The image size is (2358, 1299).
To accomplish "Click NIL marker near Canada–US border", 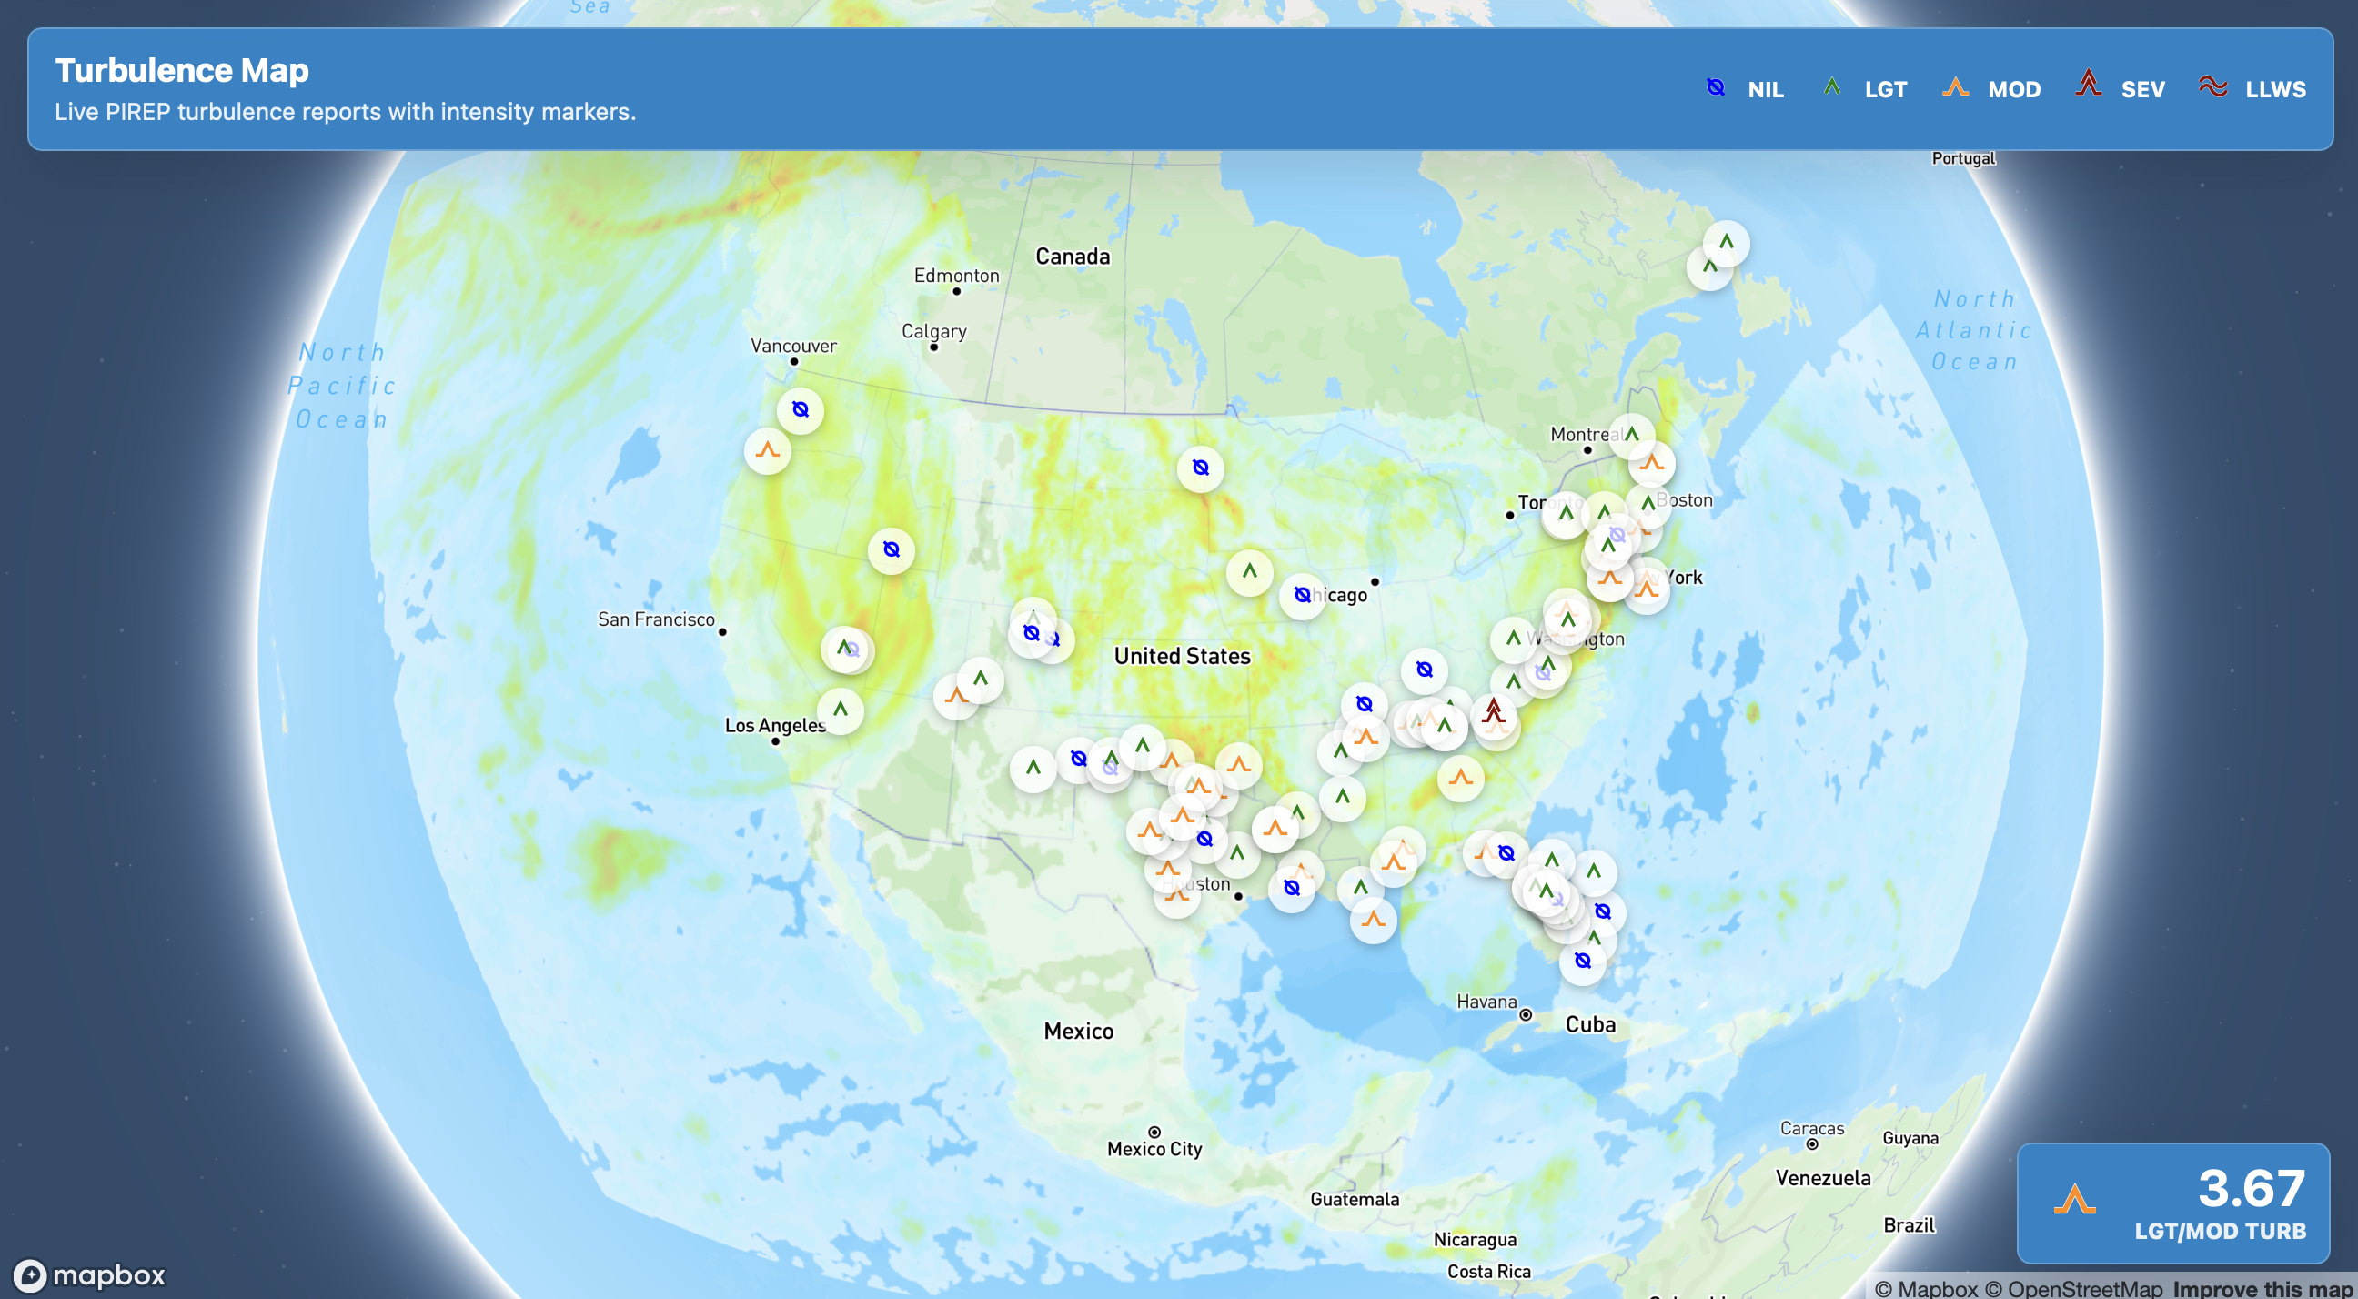I will coord(1200,468).
